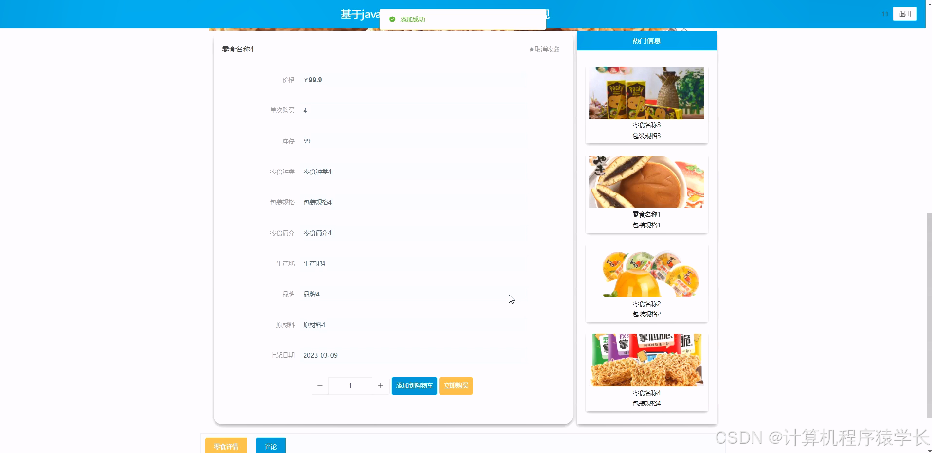Click the star icon next to product title

pyautogui.click(x=531, y=49)
